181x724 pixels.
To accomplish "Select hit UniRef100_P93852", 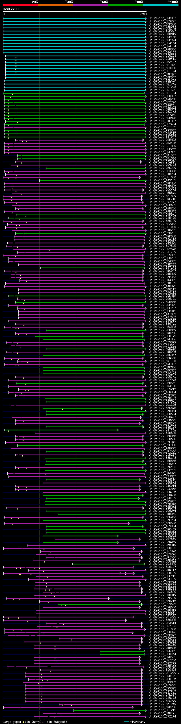I will point(162,131).
